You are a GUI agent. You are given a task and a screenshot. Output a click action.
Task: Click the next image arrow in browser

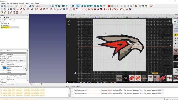170,46
